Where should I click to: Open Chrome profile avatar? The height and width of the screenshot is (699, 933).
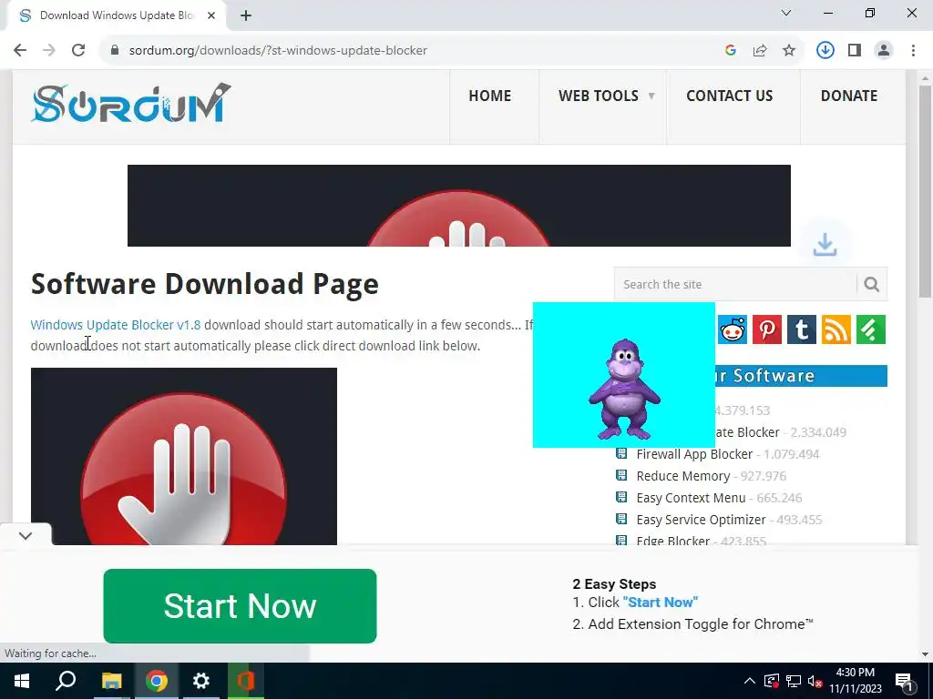pos(884,51)
